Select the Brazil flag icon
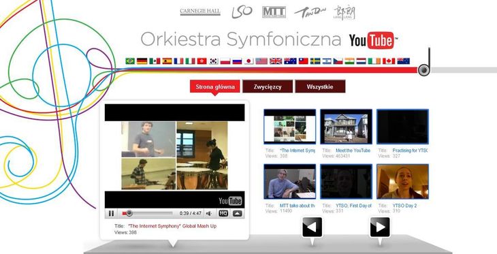The image size is (497, 254). point(130,61)
